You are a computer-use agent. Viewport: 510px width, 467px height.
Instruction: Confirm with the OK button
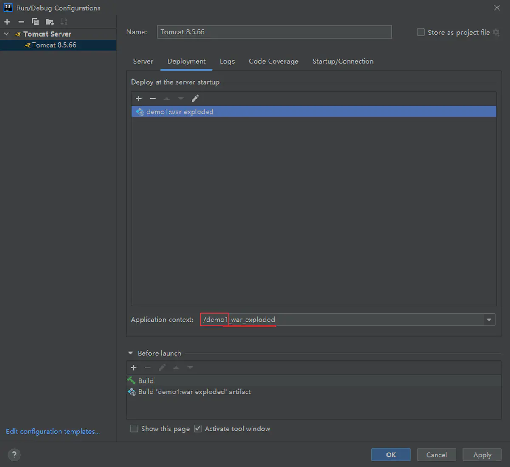coord(391,455)
